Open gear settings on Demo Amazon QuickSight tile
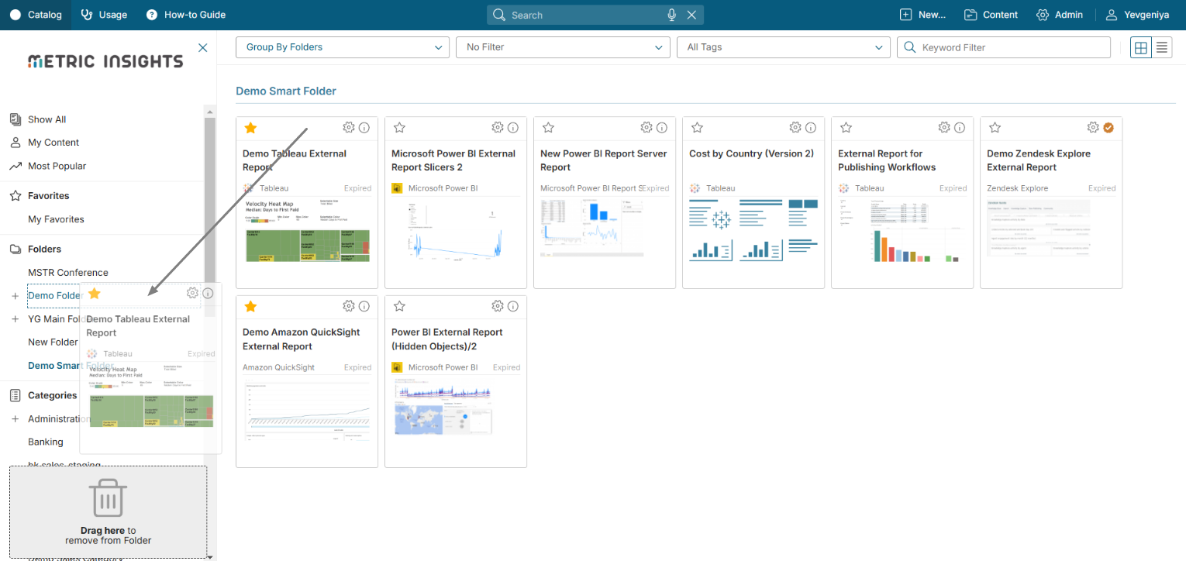1186x561 pixels. tap(349, 306)
